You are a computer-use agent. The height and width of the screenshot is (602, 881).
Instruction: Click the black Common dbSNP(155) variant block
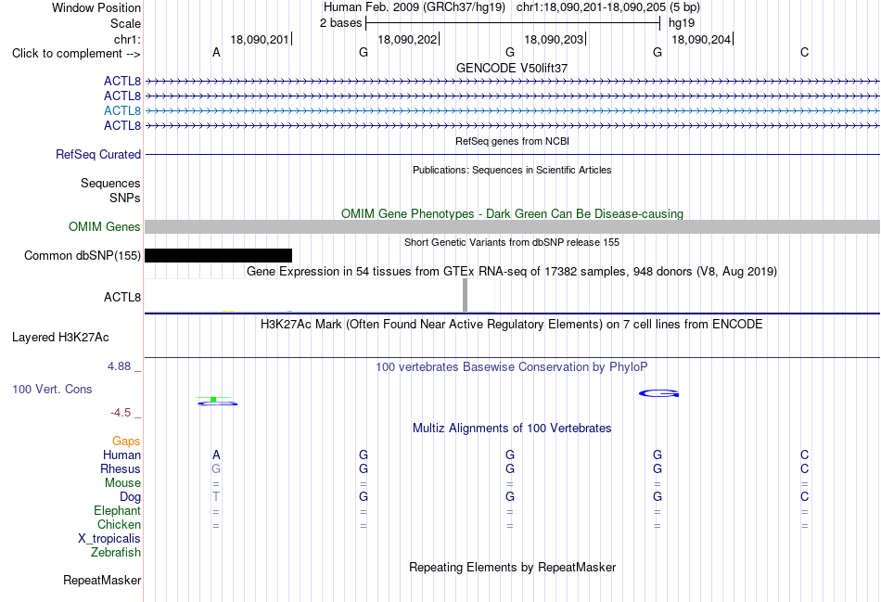click(218, 256)
